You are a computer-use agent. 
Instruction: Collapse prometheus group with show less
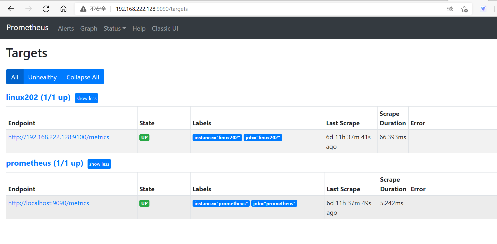tap(99, 164)
